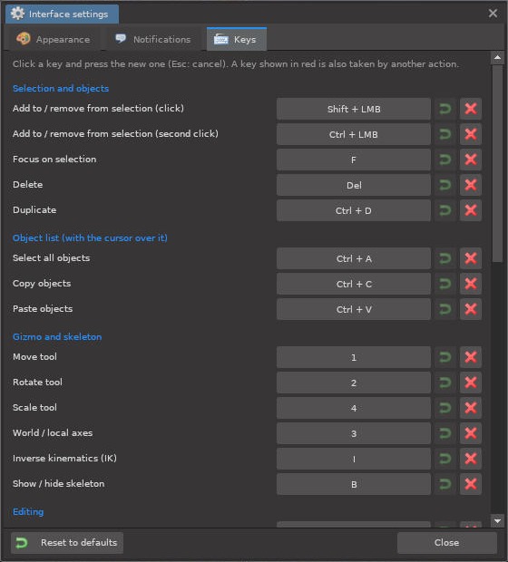The image size is (508, 562).
Task: Clear the Move tool shortcut
Action: 471,357
